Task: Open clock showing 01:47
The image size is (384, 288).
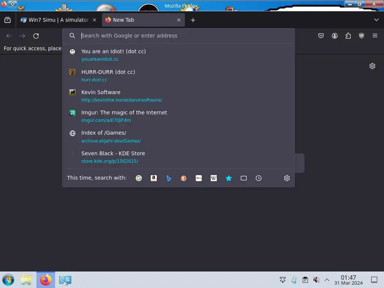Action: coord(348,280)
